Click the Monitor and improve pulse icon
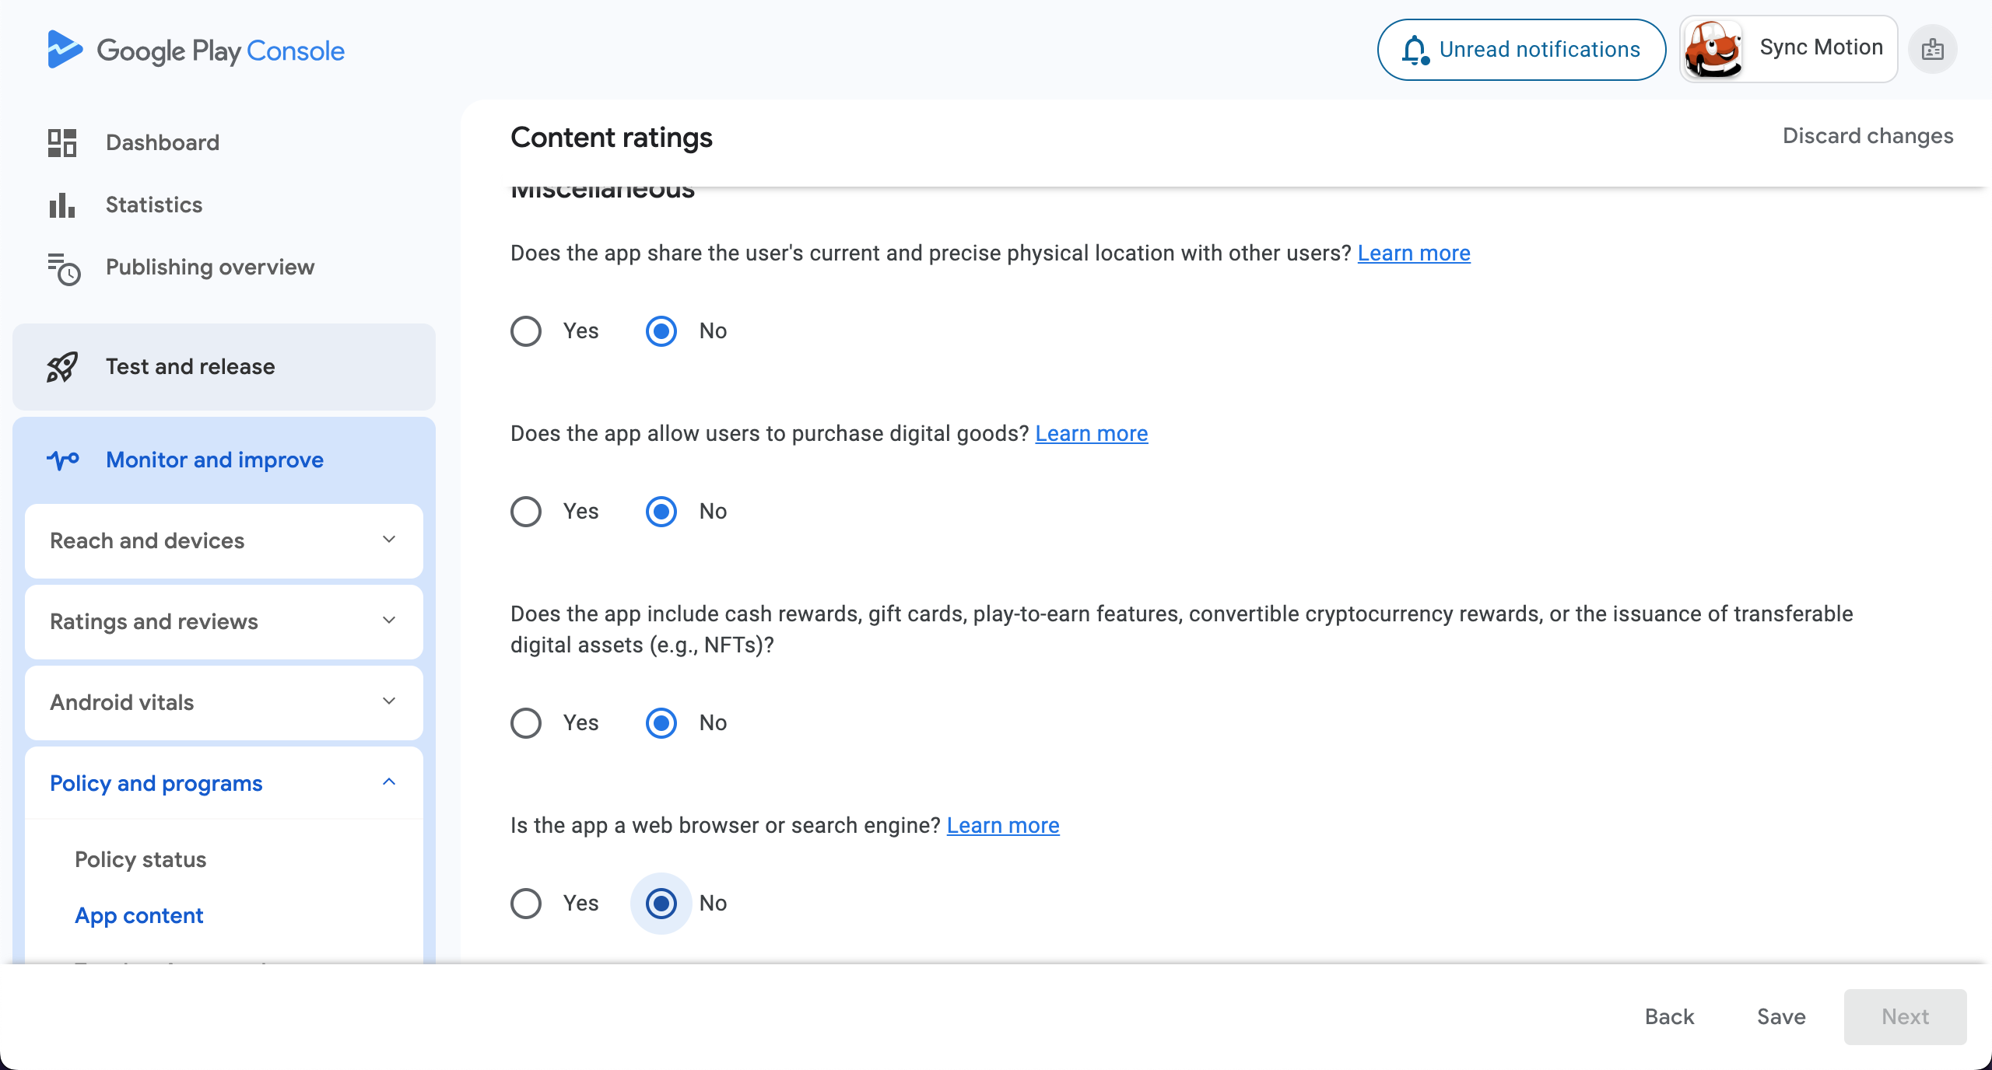The image size is (1992, 1070). click(63, 460)
